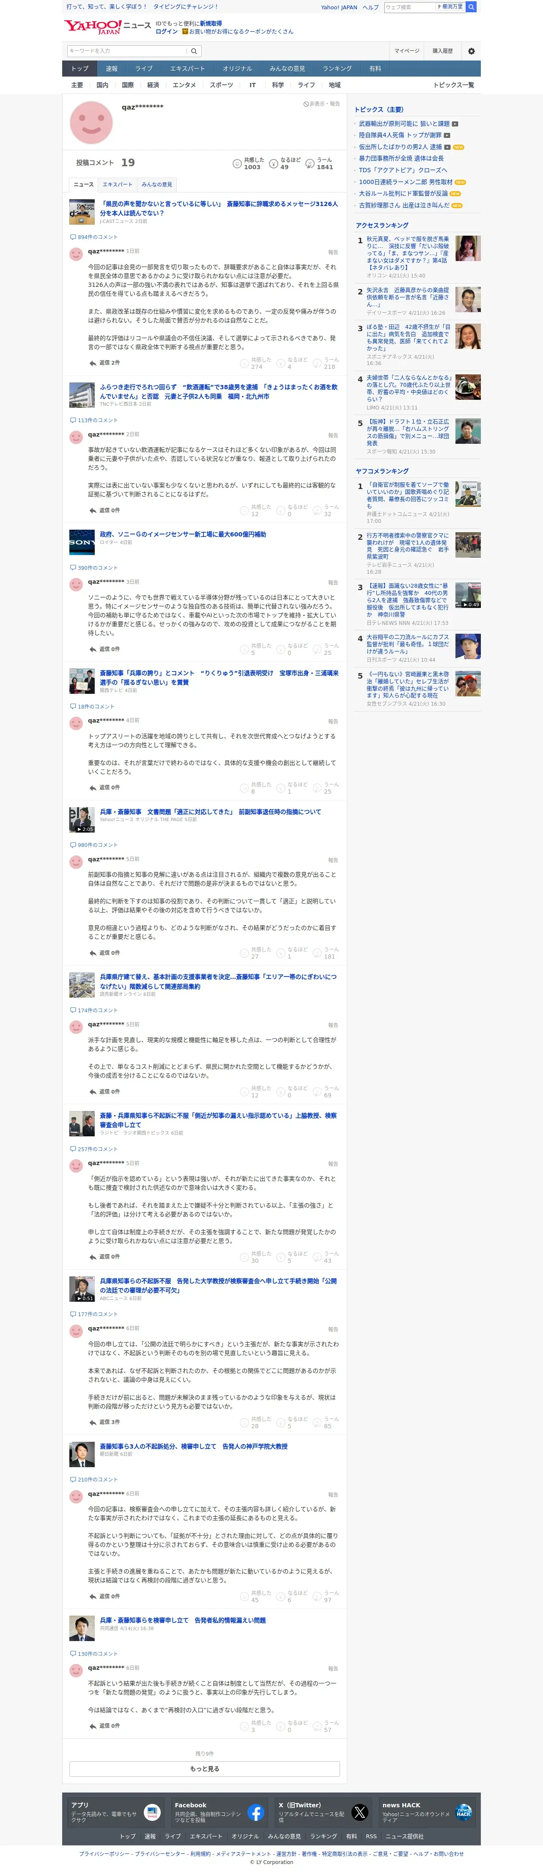Toggle なるほど showing 6
543x1875 pixels.
(292, 1596)
